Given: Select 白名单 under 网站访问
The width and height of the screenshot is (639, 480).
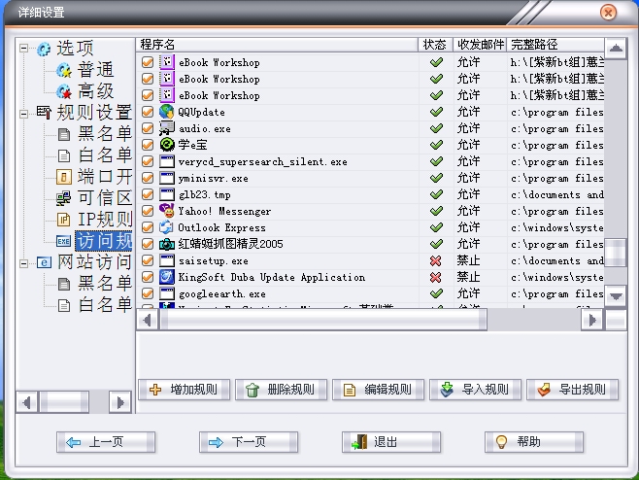Looking at the screenshot, I should (104, 305).
